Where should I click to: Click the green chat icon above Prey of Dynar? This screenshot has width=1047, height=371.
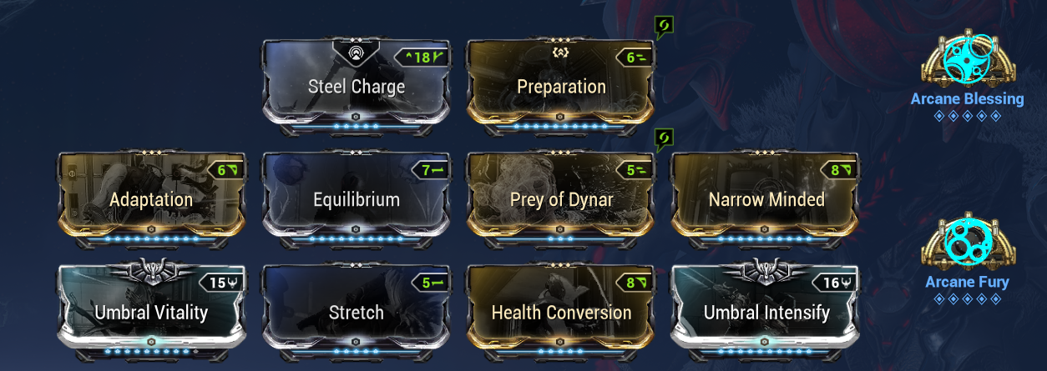(664, 139)
